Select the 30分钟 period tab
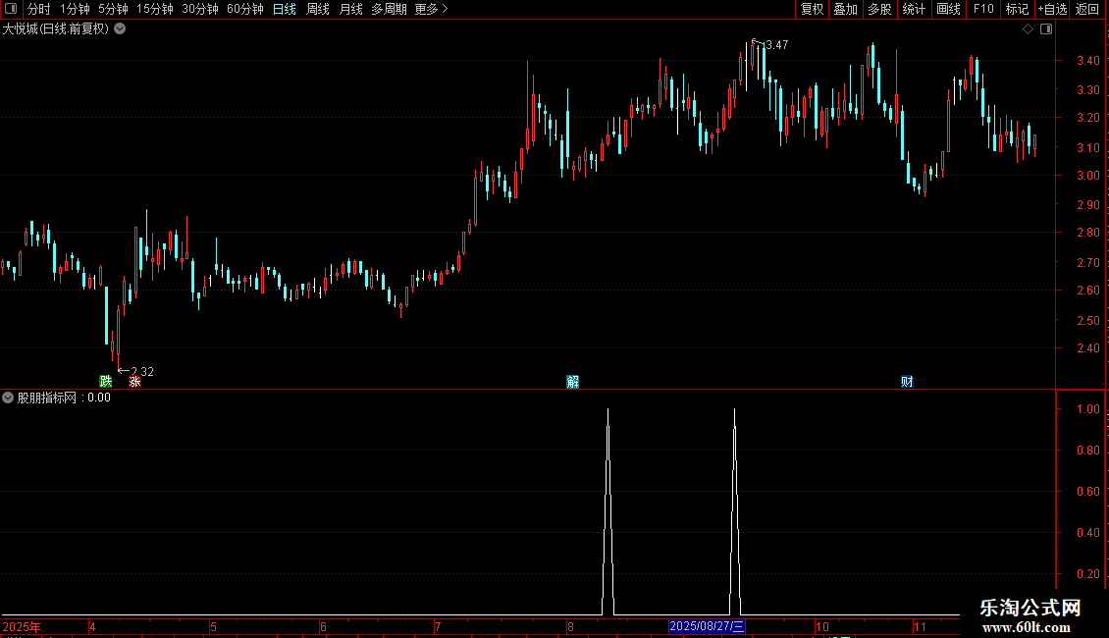1109x638 pixels. [x=199, y=9]
